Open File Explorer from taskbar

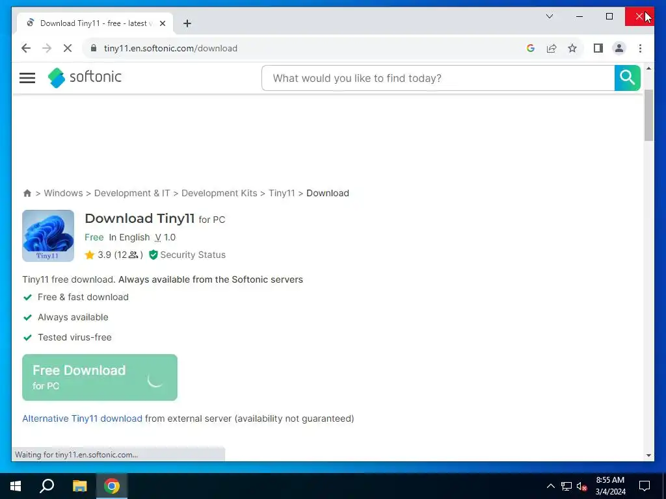[x=79, y=486]
